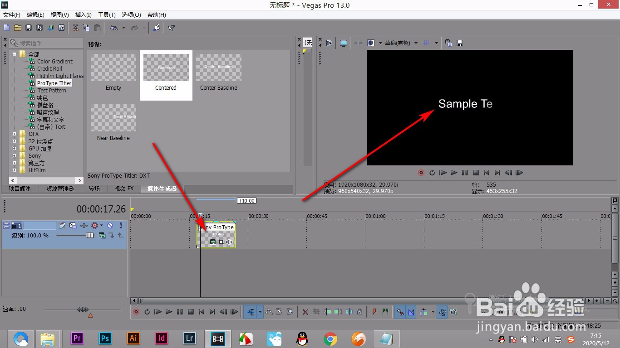Select the normal edit tool in timeline toolbar
Image resolution: width=620 pixels, height=348 pixels.
coord(251,312)
